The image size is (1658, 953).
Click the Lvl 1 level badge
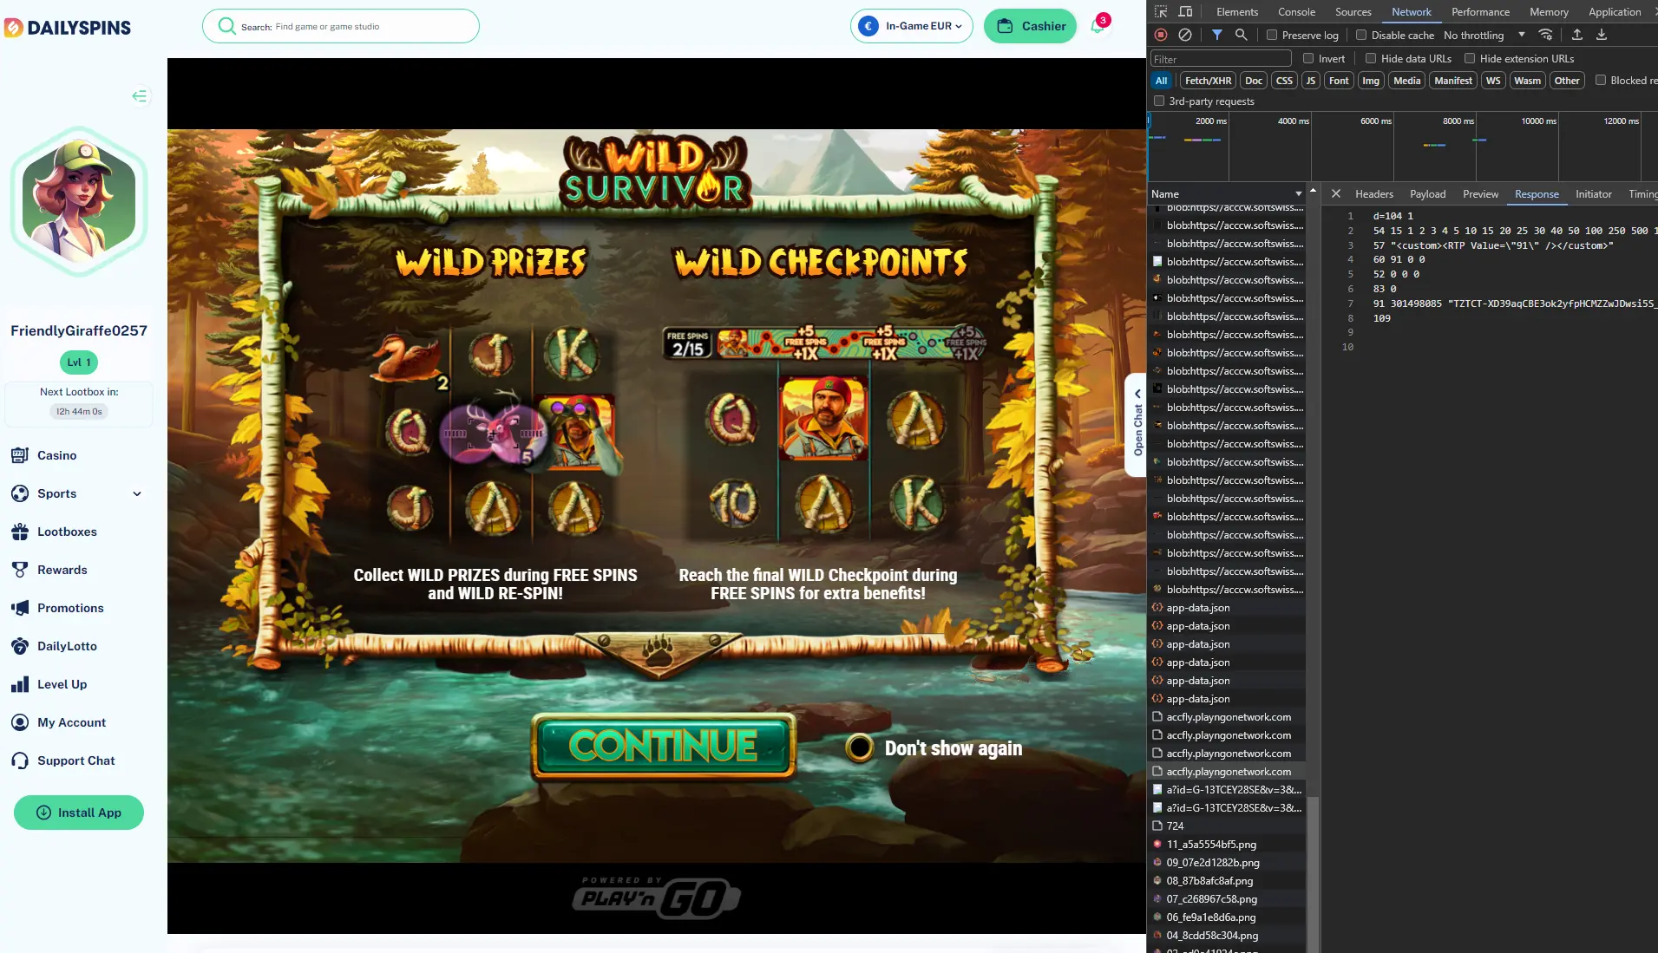[79, 362]
